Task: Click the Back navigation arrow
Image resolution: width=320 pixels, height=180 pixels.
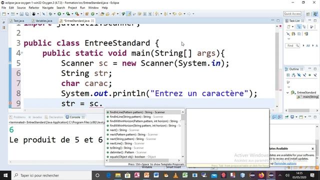Action: pyautogui.click(x=180, y=14)
